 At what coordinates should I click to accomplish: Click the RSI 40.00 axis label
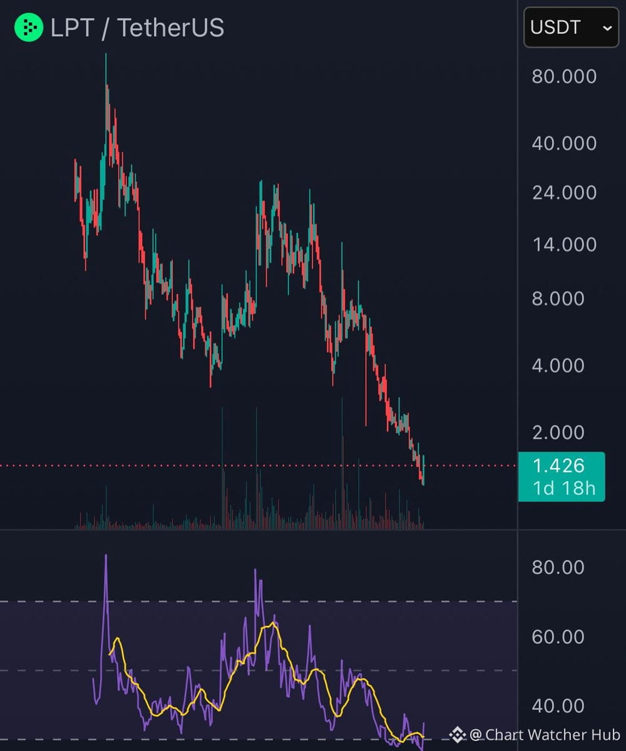click(558, 705)
